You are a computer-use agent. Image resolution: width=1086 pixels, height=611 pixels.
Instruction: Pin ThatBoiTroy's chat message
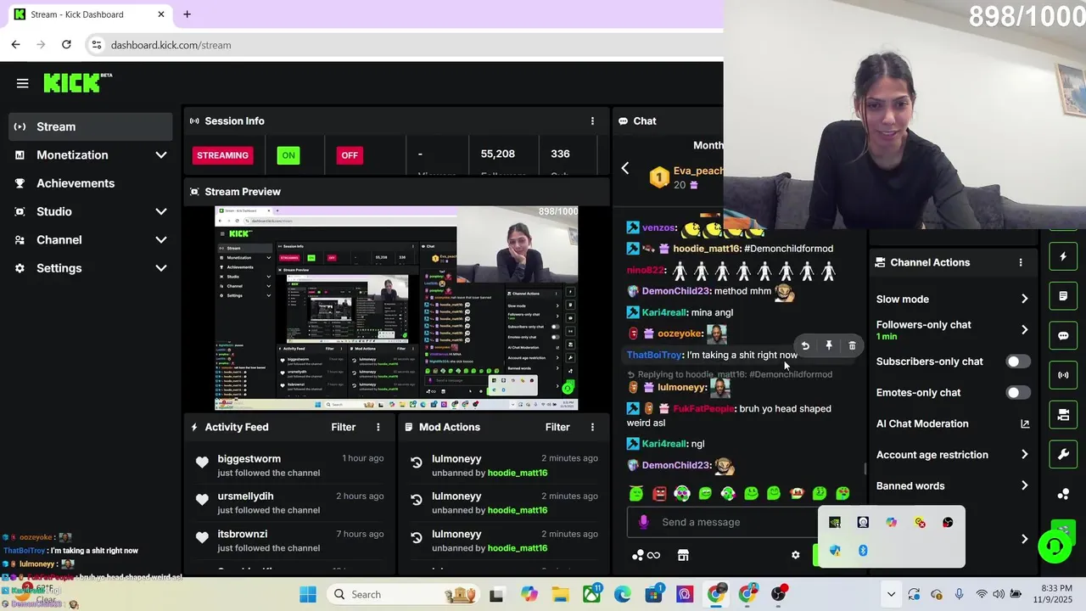coord(829,345)
